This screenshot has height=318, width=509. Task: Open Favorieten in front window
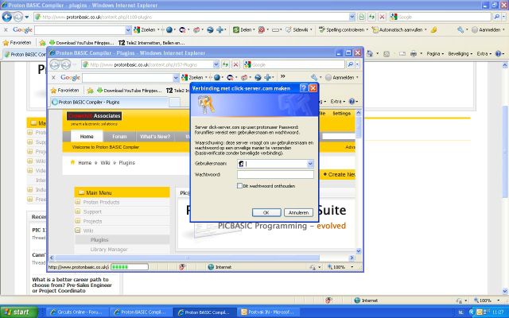click(65, 91)
